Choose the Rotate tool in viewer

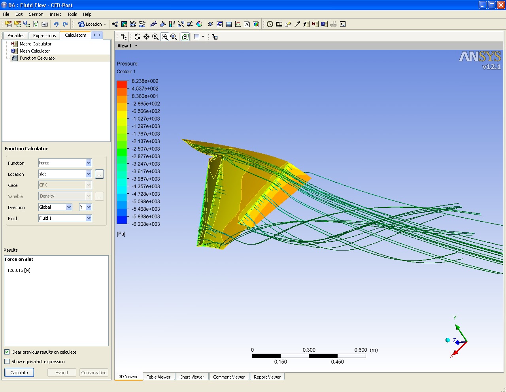[137, 37]
